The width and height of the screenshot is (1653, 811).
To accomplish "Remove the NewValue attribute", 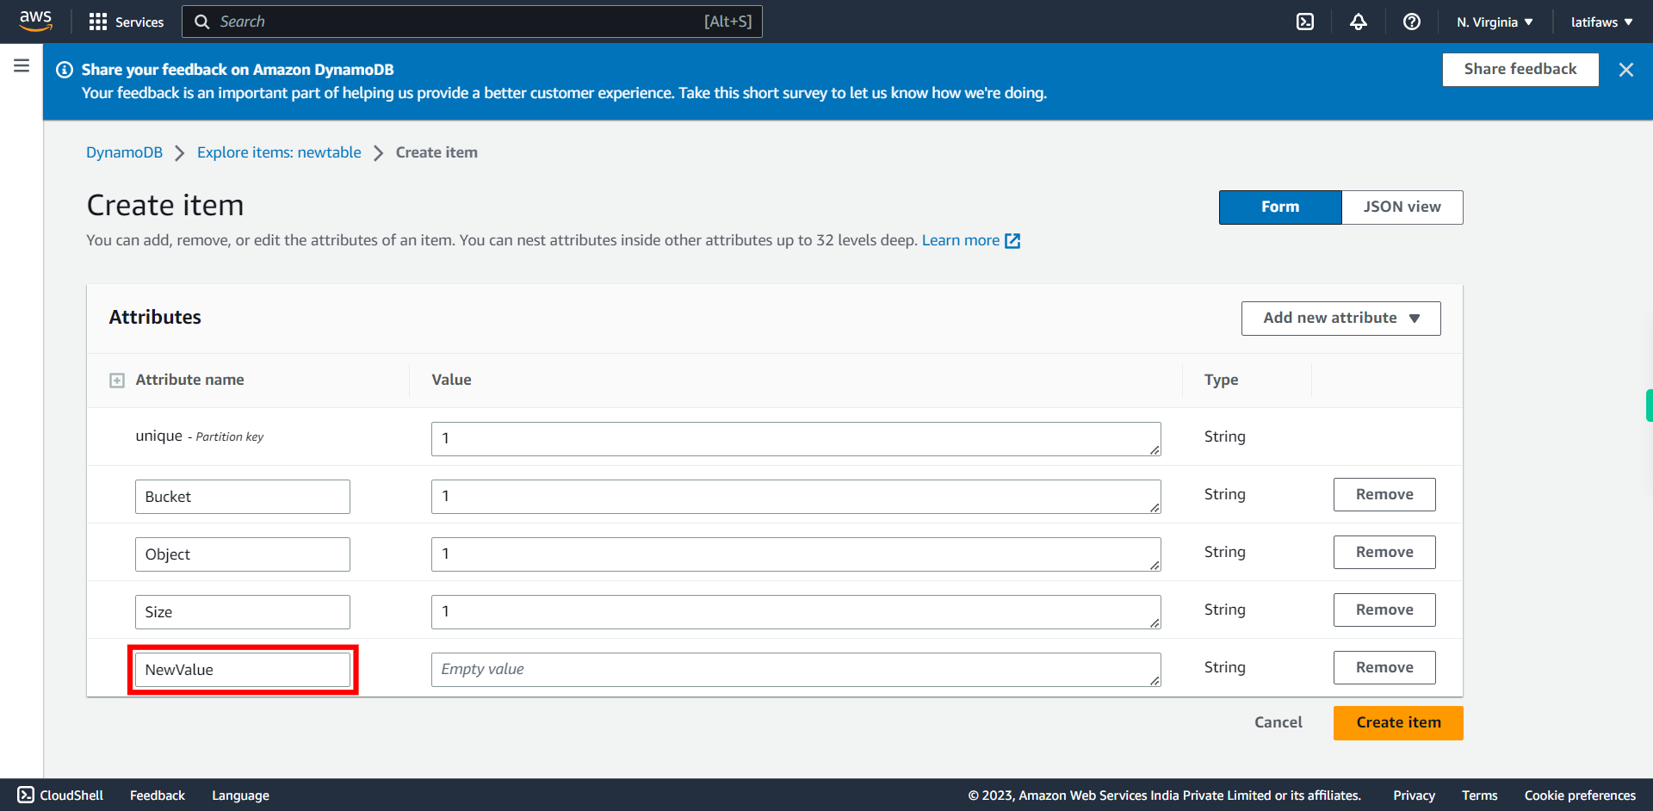I will 1384,668.
